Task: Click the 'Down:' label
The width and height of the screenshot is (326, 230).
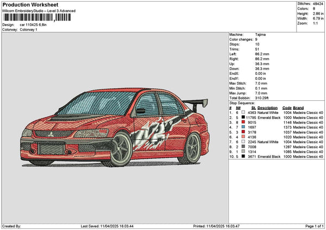Action: (234, 69)
